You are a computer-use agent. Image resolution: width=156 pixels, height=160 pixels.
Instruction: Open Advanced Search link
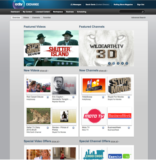(138, 18)
